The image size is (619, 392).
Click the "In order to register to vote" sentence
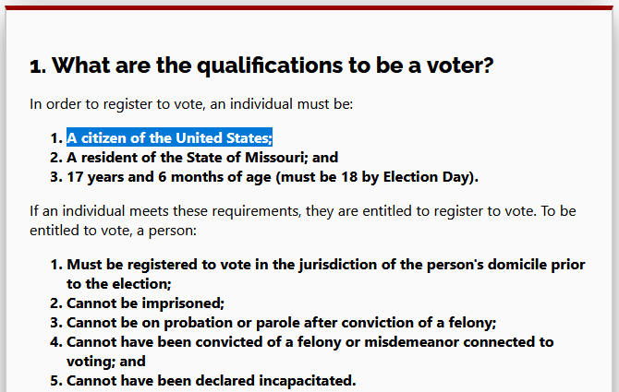point(189,104)
